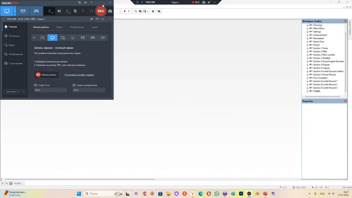Click the back arrow in mode row
Image resolution: width=352 pixels, height=198 pixels.
click(34, 38)
